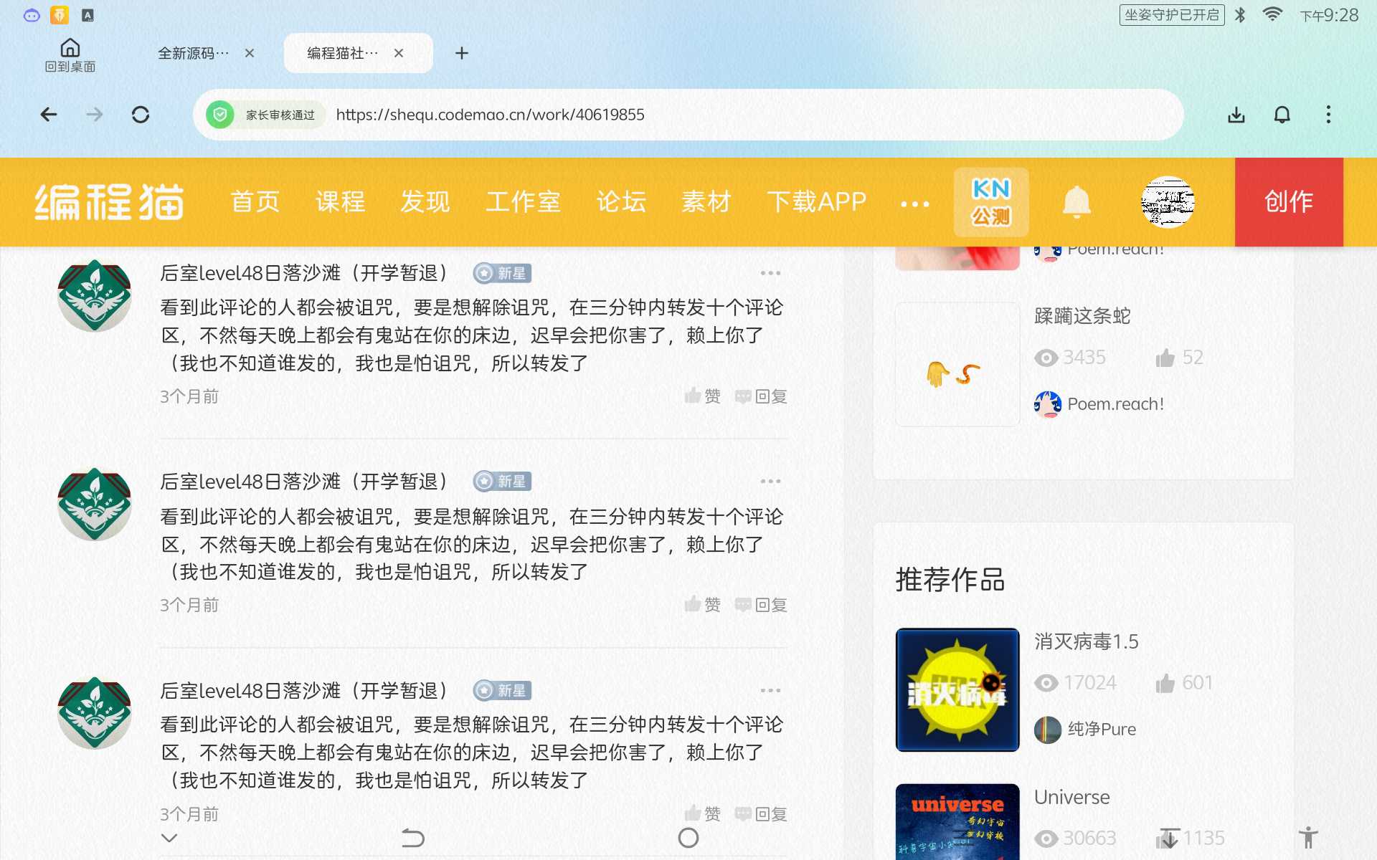Open the Universe work title
Image resolution: width=1377 pixels, height=860 pixels.
(x=1071, y=797)
